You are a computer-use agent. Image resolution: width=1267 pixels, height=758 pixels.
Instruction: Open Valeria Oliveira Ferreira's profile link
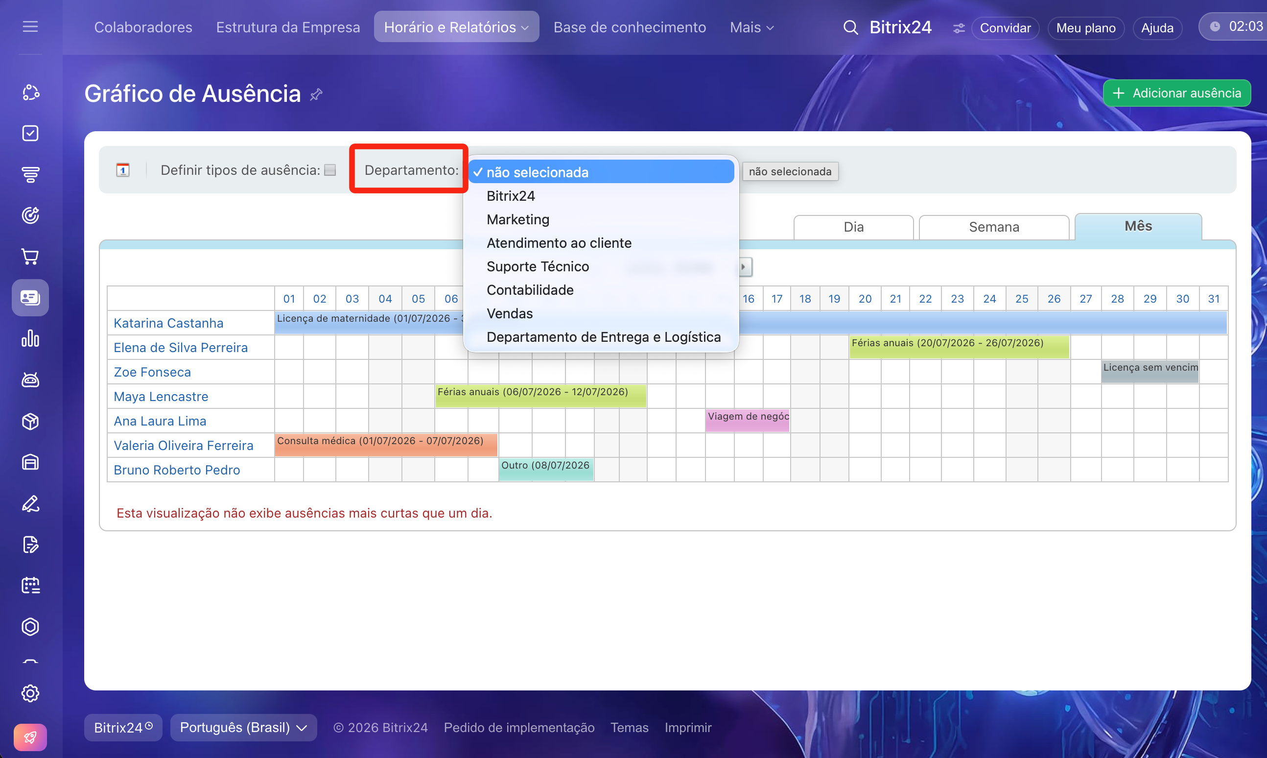[x=183, y=446]
